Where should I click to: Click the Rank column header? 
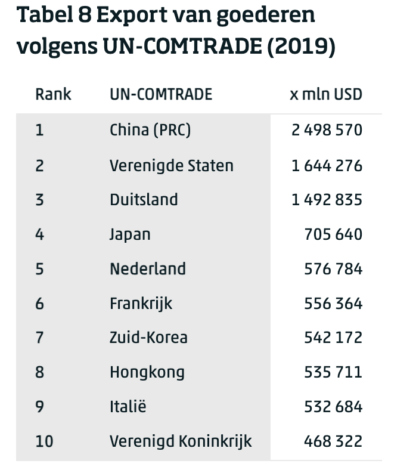tap(53, 94)
